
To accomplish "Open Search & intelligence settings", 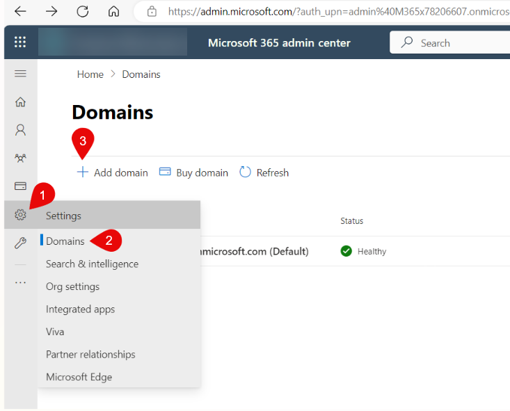I will [92, 264].
